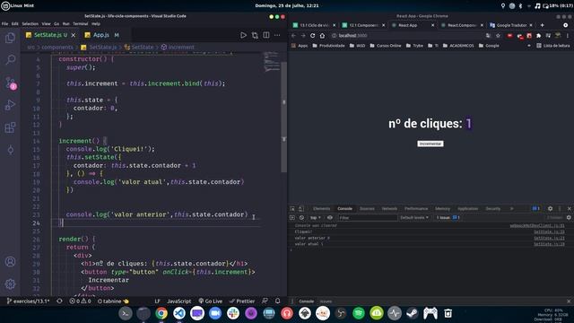Open the Default levels dropdown
Viewport: 574px width, 323px height.
coord(414,217)
